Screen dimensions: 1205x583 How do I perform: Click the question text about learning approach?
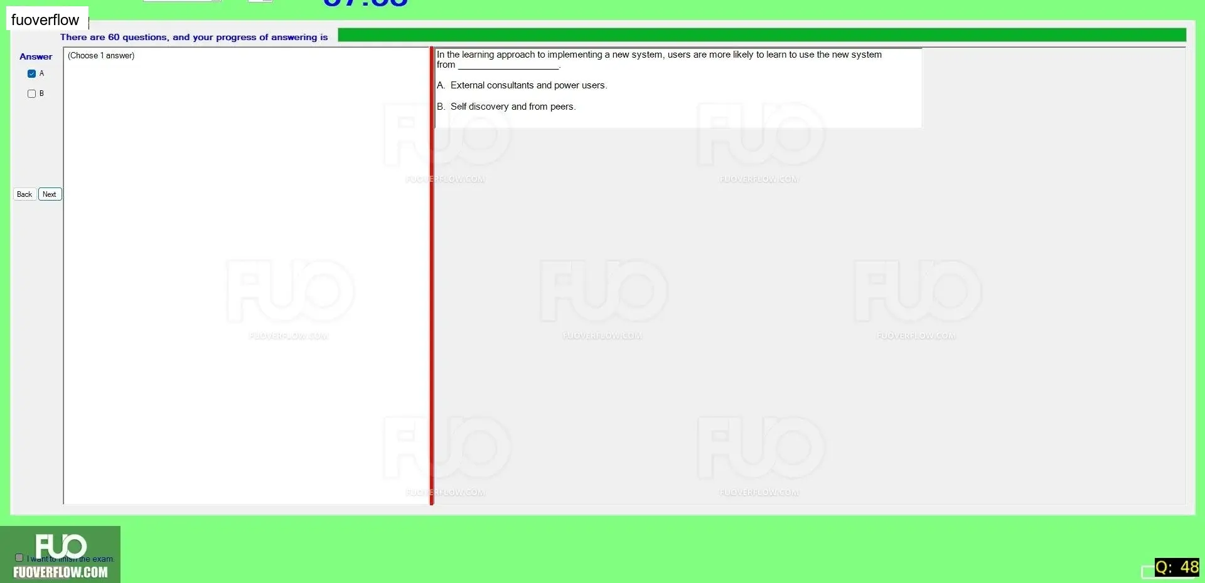click(659, 60)
